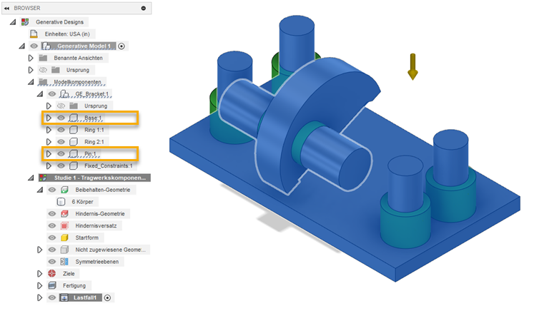
Task: Click the Generative Model 1 component icon
Action: [46, 46]
